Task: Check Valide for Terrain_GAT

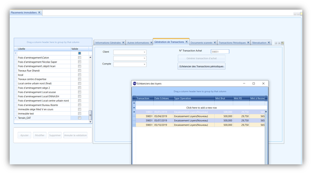Action: point(79,118)
